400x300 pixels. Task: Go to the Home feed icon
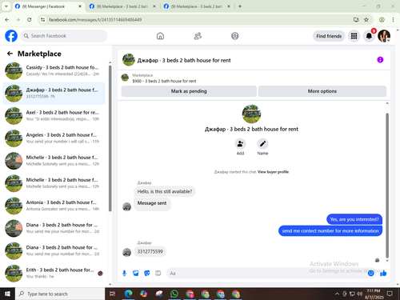pos(160,36)
